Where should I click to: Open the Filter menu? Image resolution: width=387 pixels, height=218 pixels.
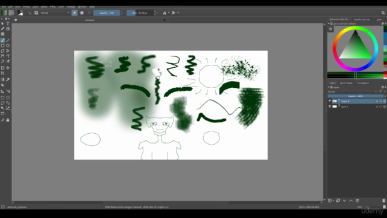coord(53,7)
